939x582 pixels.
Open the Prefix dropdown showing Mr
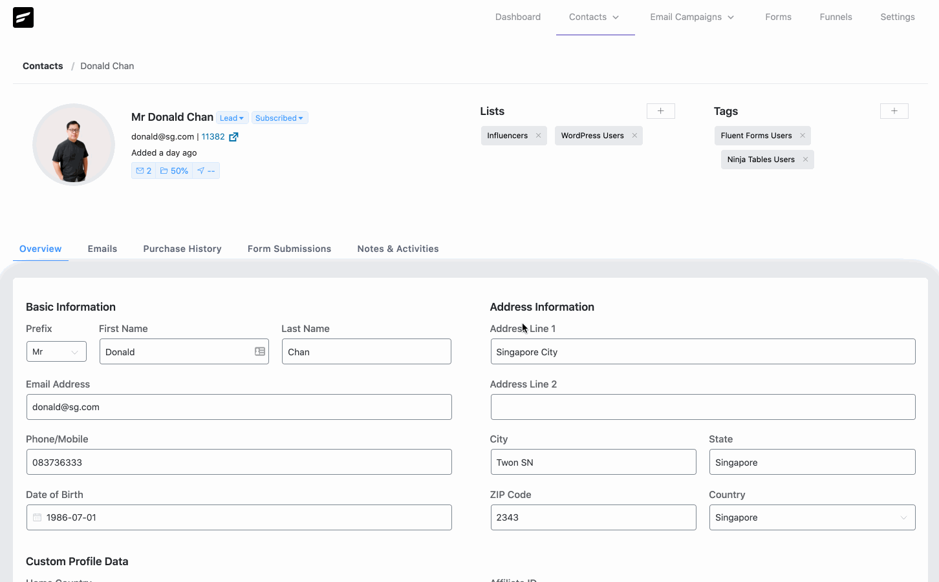coord(56,351)
